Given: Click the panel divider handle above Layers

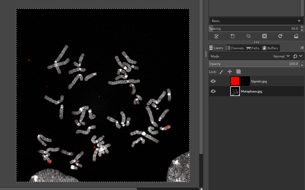Looking at the screenshot, I should click(x=256, y=42).
